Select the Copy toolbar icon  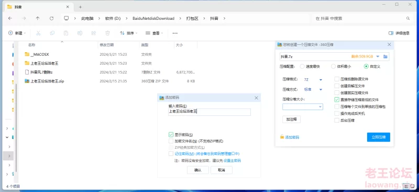(x=52, y=33)
